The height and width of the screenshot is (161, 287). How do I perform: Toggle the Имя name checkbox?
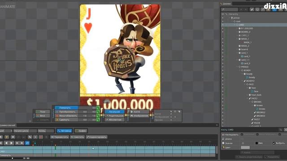click(257, 143)
